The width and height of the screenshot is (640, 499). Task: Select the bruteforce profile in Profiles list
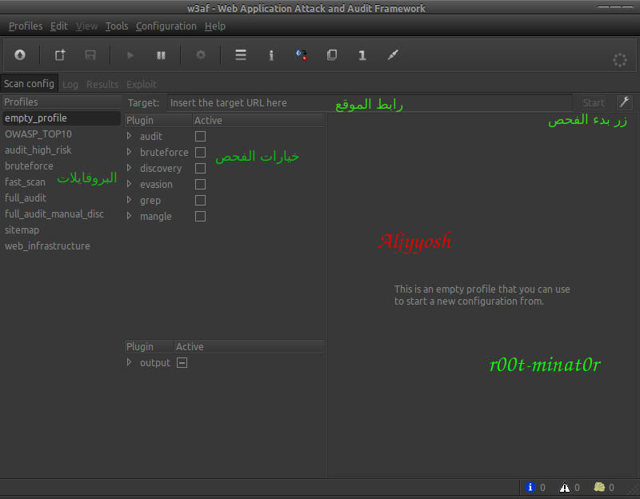62,166
